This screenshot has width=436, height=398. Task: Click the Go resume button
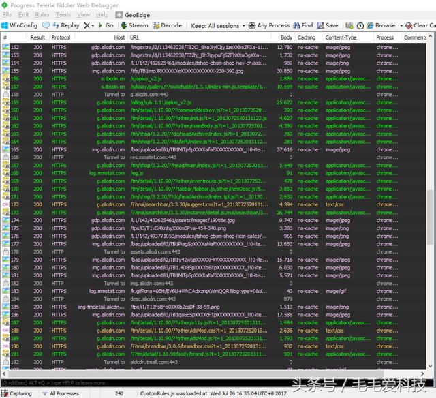tap(106, 25)
